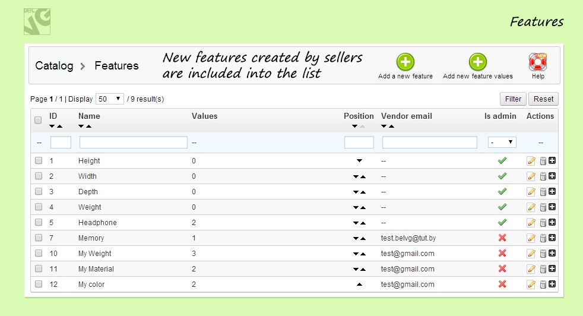Open the Is admin filter dropdown
Screen dimensions: 583x316
(502, 143)
